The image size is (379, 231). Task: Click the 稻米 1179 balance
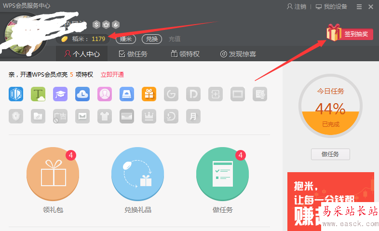coord(83,39)
